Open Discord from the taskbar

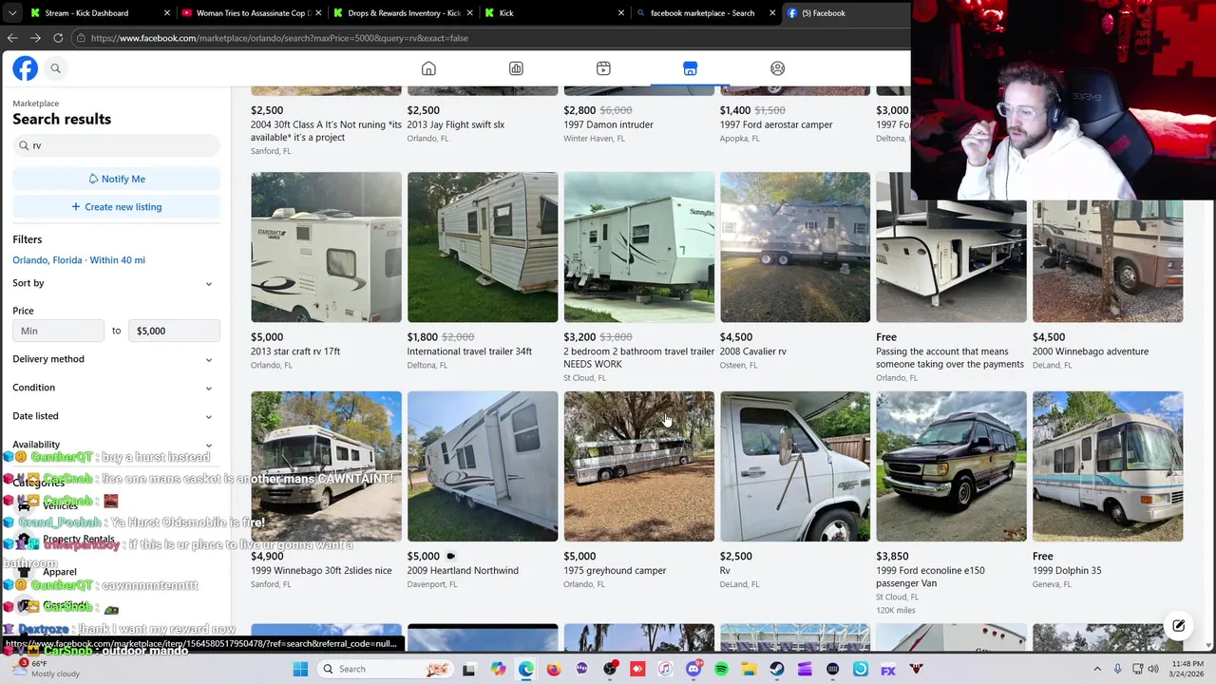[693, 669]
